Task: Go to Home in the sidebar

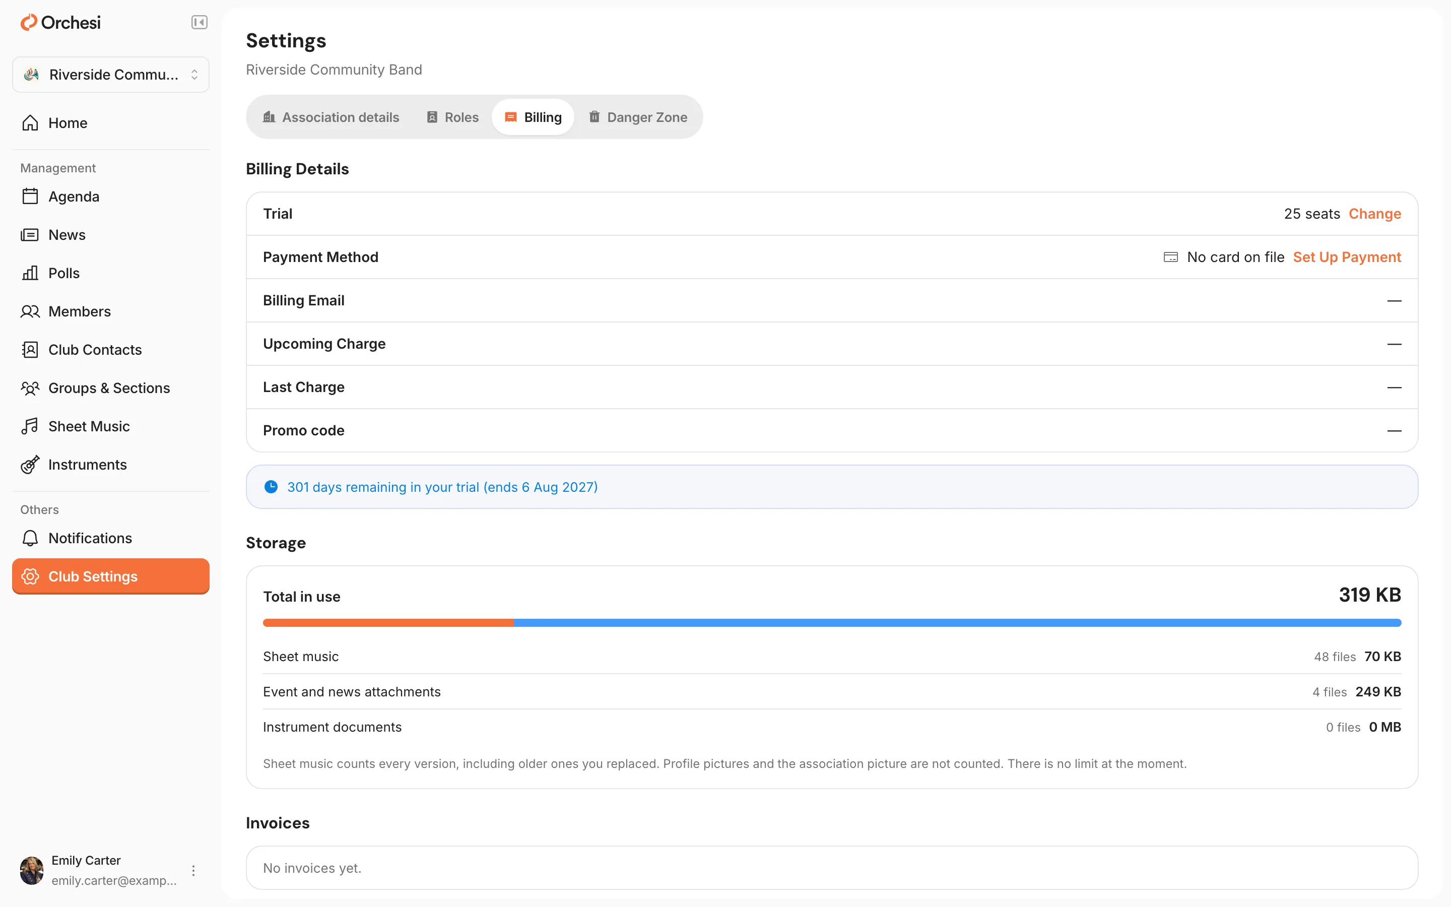Action: click(110, 123)
